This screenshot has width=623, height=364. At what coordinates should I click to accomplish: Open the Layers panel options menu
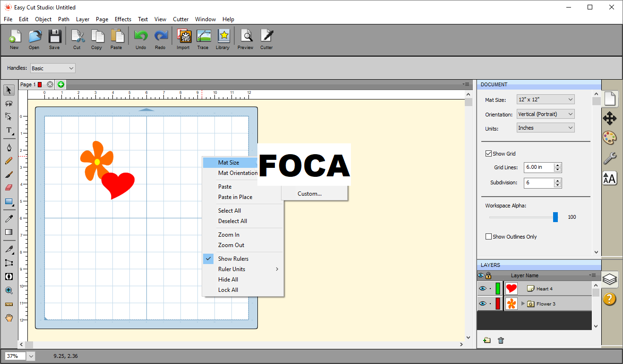point(592,275)
